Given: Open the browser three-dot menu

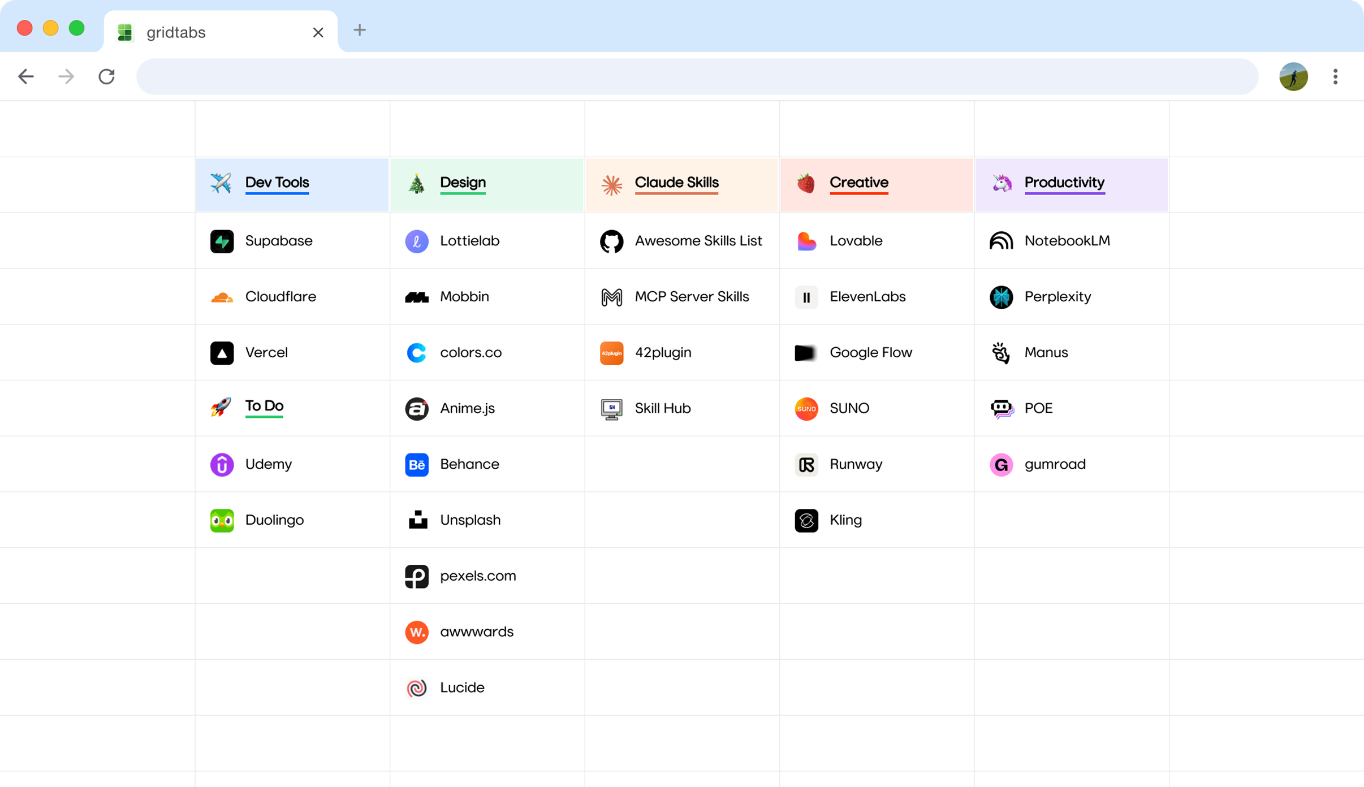Looking at the screenshot, I should pyautogui.click(x=1335, y=76).
